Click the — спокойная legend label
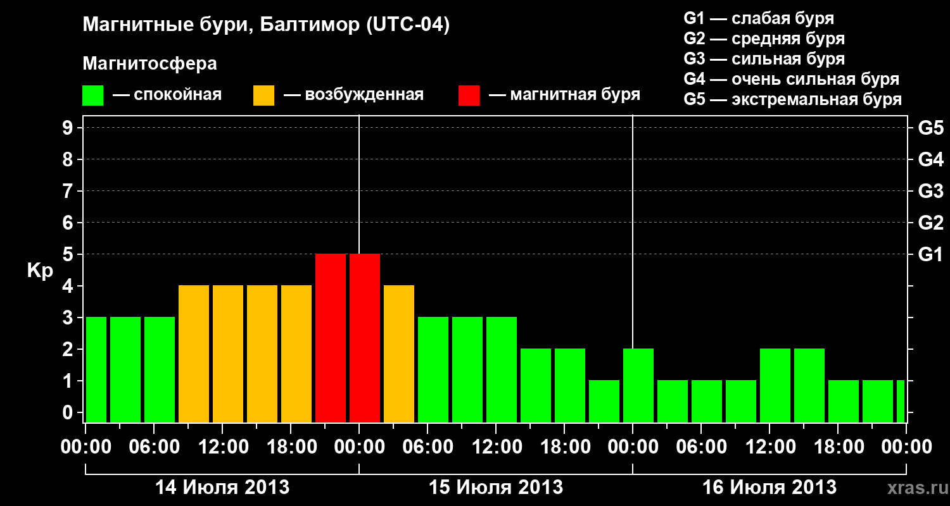This screenshot has width=950, height=506. tap(167, 96)
